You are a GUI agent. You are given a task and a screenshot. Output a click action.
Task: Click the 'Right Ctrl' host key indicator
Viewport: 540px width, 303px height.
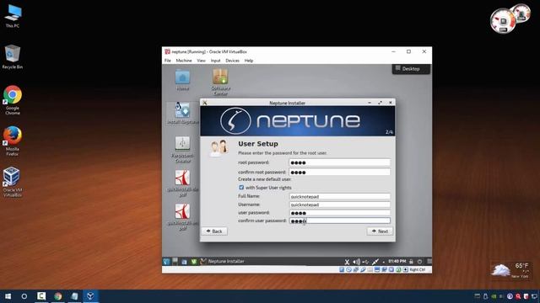click(418, 269)
